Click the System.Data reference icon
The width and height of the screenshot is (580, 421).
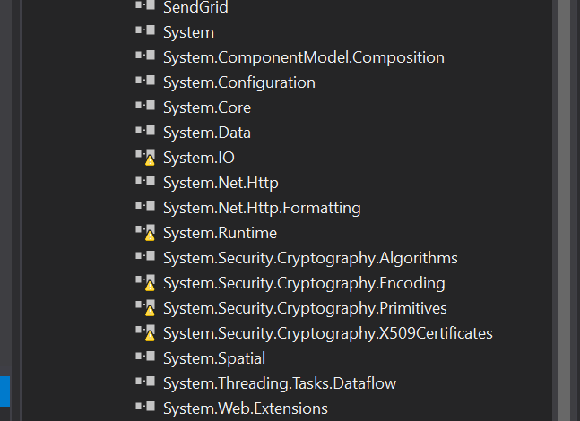[x=145, y=130]
